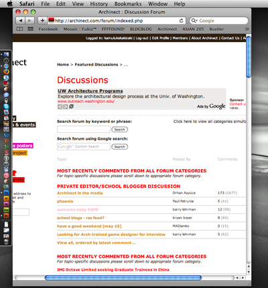
Task: Focus the Google Custom Search field
Action: [84, 146]
